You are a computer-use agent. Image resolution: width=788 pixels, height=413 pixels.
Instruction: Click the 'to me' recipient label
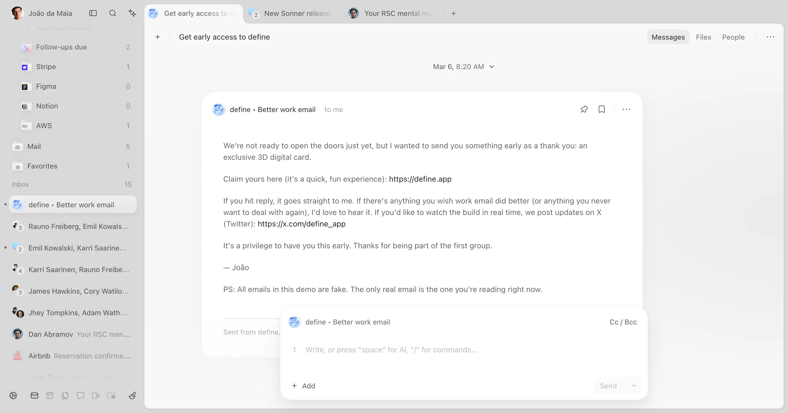[334, 110]
